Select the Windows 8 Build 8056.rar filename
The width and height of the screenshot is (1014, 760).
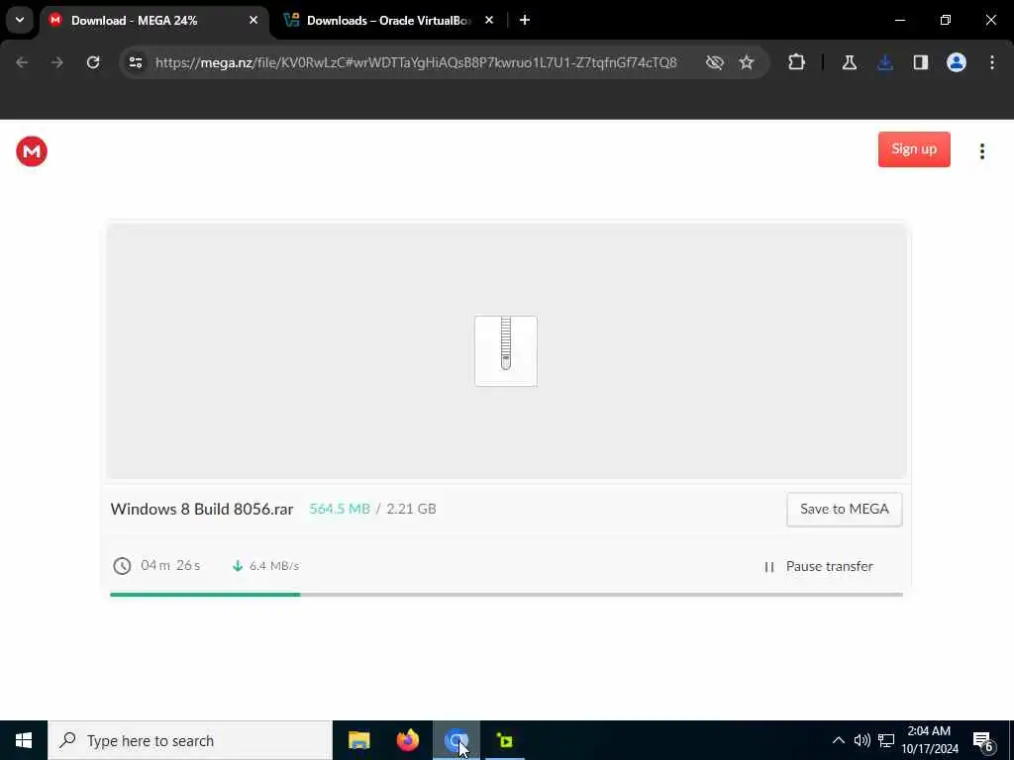[202, 510]
